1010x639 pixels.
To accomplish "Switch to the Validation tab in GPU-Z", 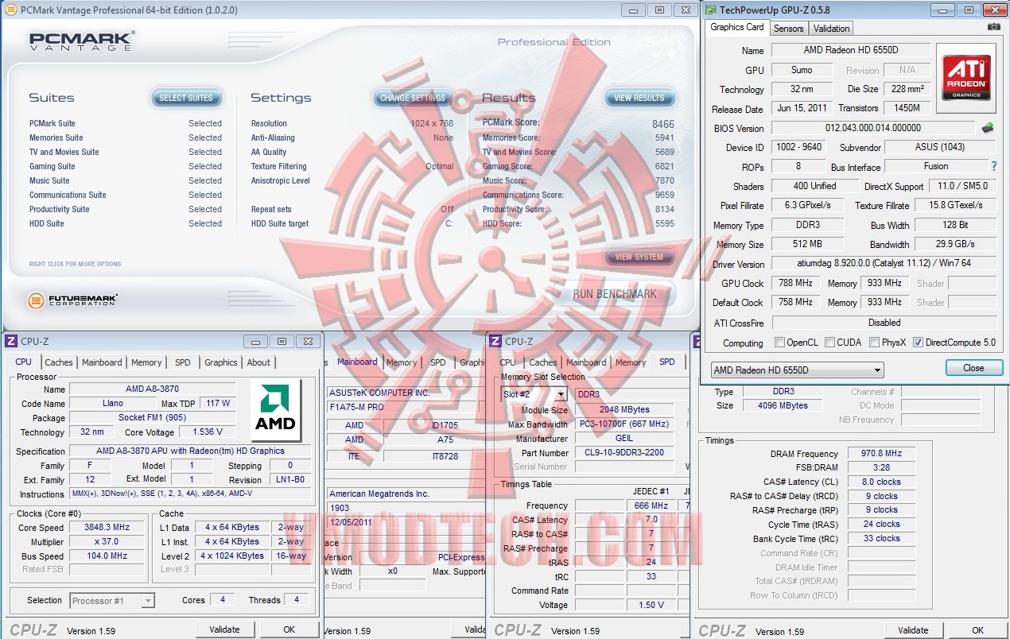I will (x=831, y=28).
